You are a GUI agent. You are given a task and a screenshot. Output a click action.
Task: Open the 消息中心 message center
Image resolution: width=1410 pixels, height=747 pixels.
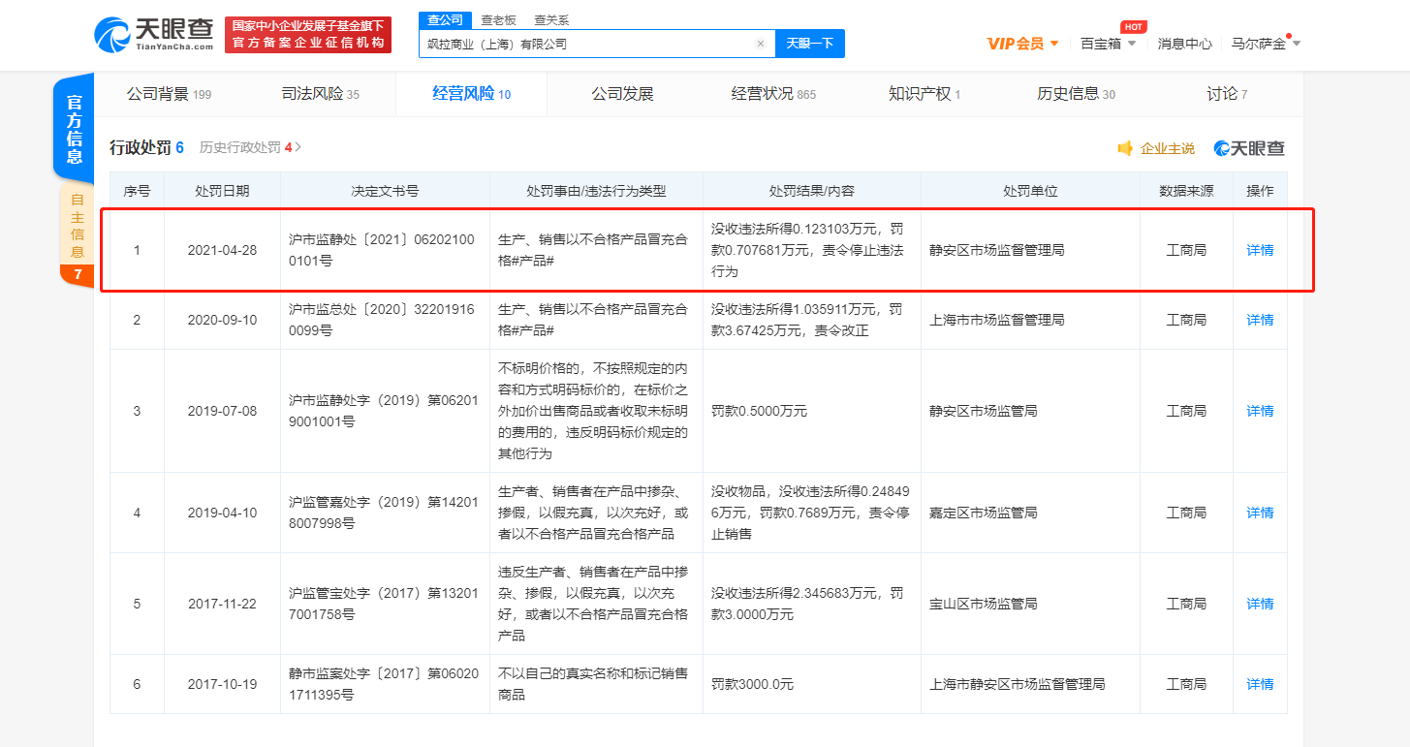coord(1184,44)
